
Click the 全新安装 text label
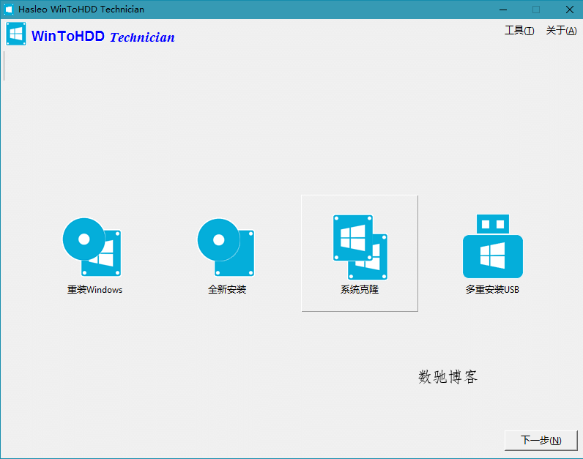click(227, 289)
